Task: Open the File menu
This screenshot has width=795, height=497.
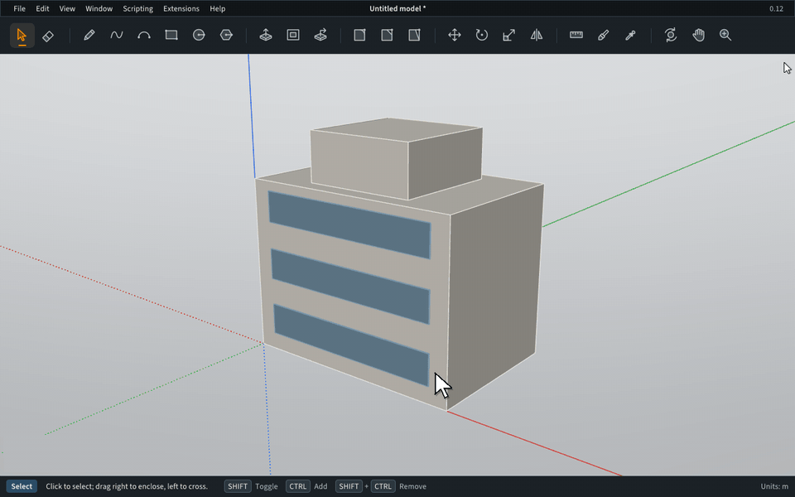Action: (x=19, y=8)
